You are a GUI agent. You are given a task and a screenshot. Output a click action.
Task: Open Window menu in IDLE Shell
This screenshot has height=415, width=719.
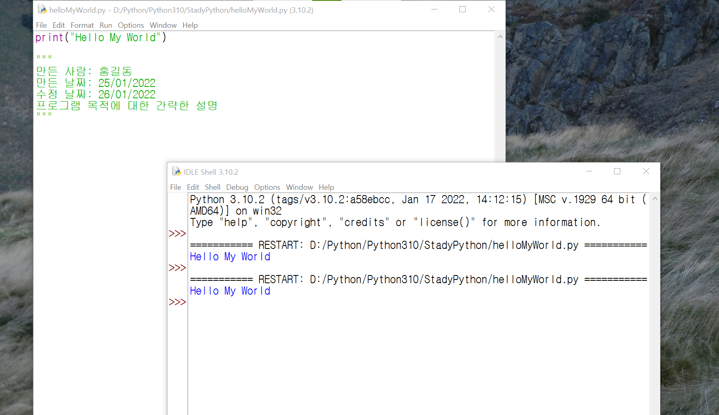click(x=300, y=187)
